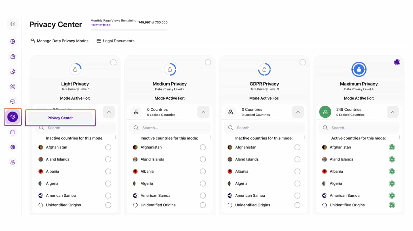Click the shield Privacy Center icon
The width and height of the screenshot is (413, 231).
pos(12,117)
